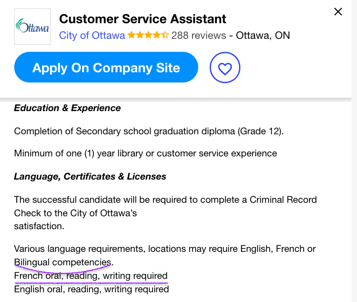Click the vertical scrollbar at the right edge

pyautogui.click(x=354, y=151)
